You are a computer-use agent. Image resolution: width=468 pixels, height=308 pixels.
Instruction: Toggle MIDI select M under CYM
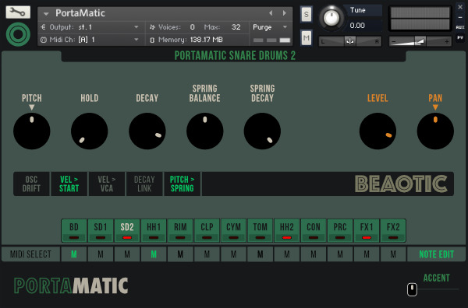tap(233, 254)
